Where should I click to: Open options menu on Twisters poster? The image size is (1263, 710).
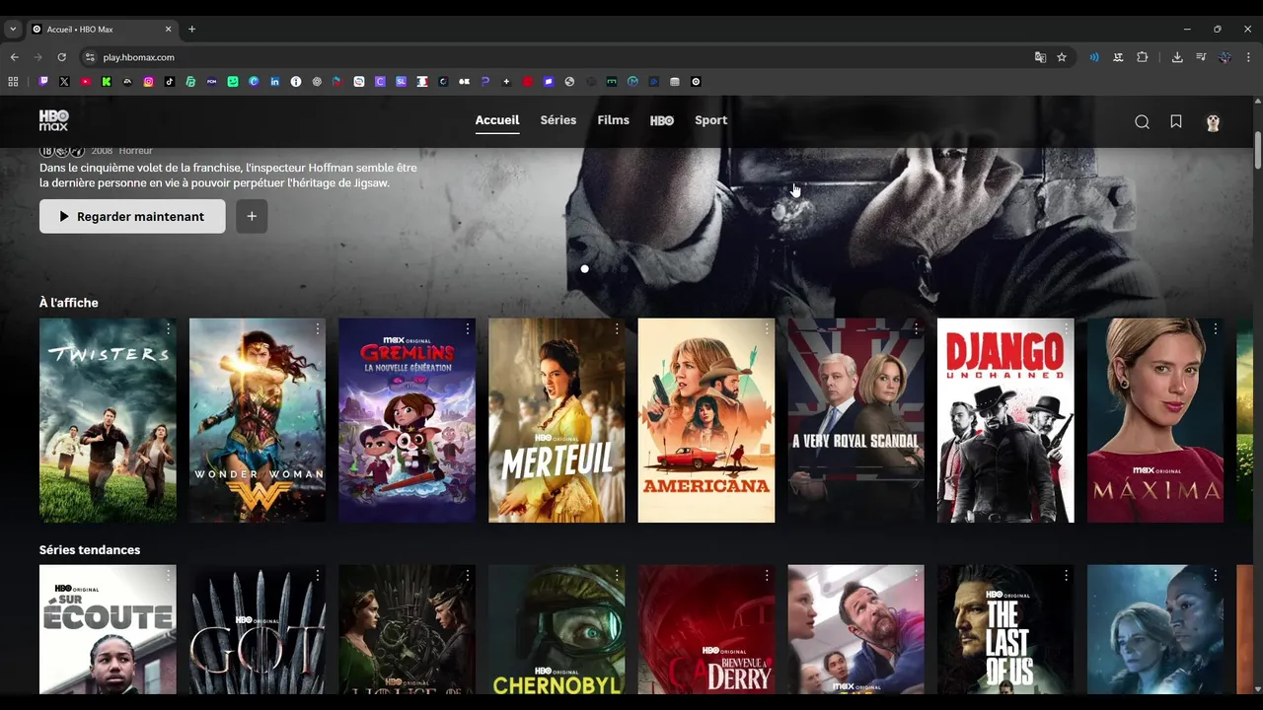point(168,328)
